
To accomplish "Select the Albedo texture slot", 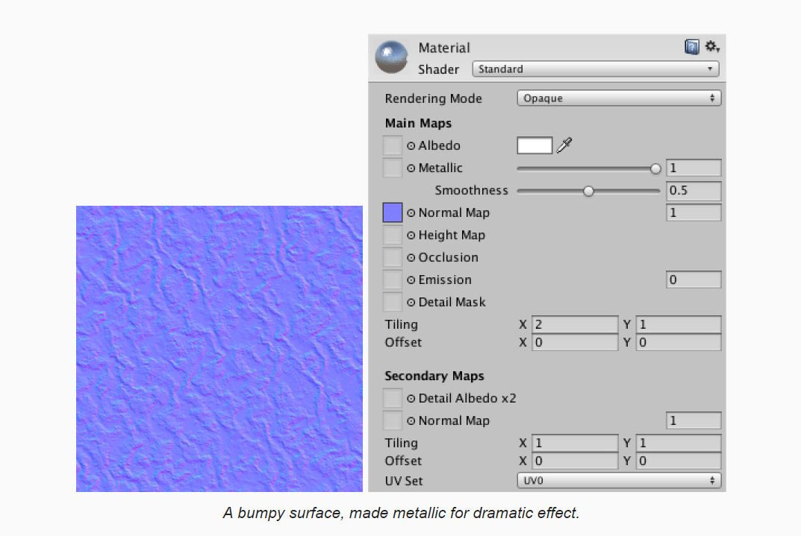I will [393, 145].
